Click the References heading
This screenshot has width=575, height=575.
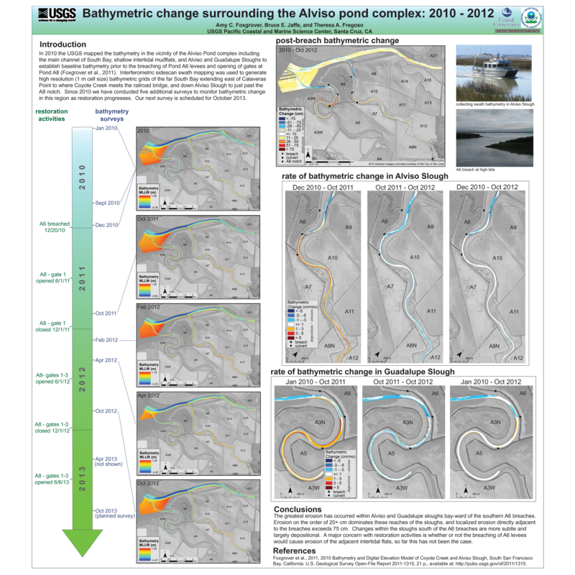(294, 551)
